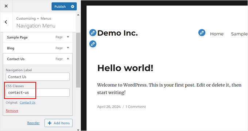This screenshot has width=248, height=131.
Task: Click the sidebar scrollbar down arrow
Action: [78, 130]
